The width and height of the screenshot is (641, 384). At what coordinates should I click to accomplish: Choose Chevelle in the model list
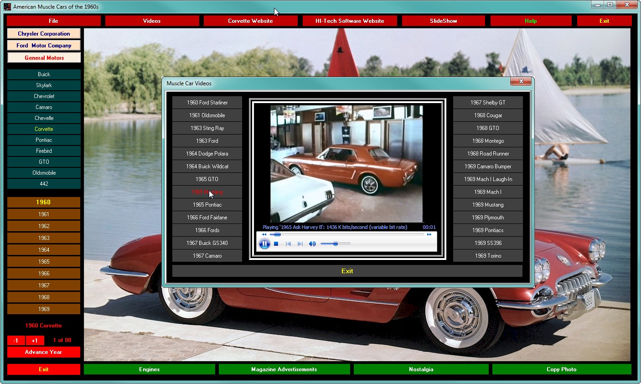click(x=44, y=118)
